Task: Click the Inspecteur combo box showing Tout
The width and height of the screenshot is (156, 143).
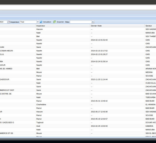Action: pos(28,22)
